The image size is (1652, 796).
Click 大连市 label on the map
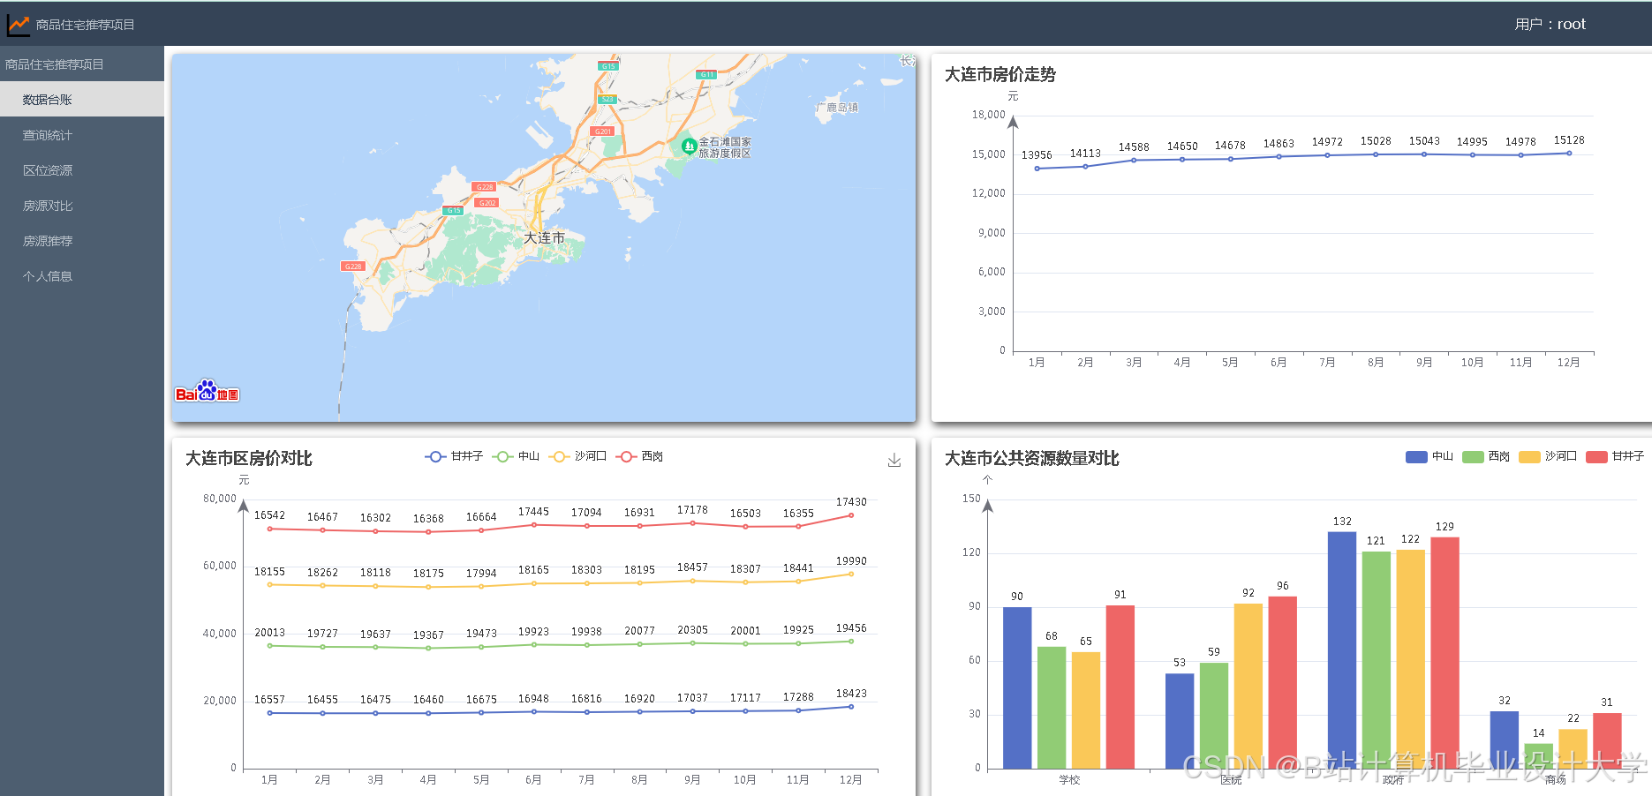click(x=544, y=237)
